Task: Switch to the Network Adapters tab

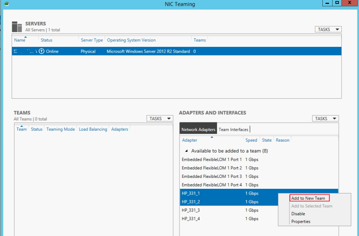Action: coord(199,129)
